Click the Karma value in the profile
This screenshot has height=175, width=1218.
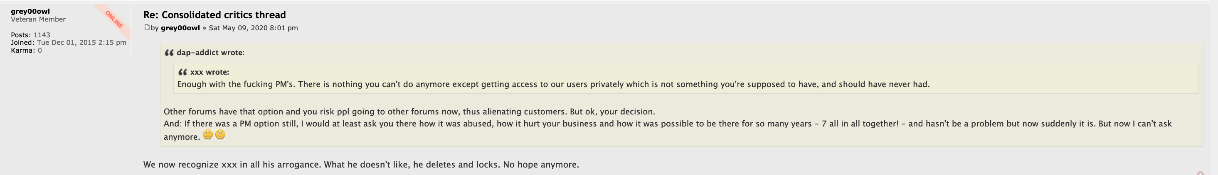(40, 51)
